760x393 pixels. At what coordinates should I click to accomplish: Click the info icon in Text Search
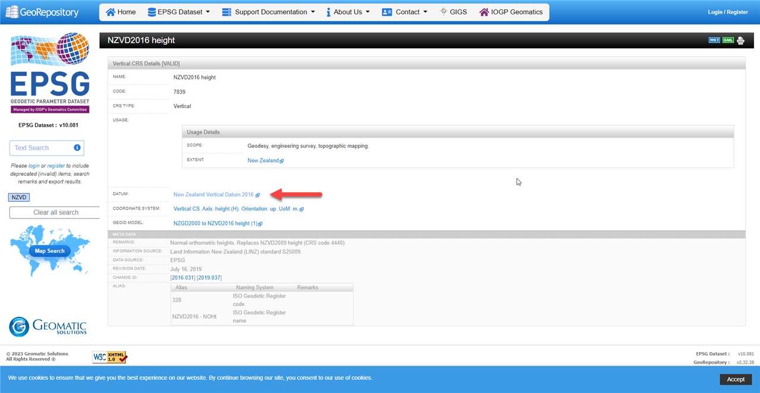tap(77, 148)
